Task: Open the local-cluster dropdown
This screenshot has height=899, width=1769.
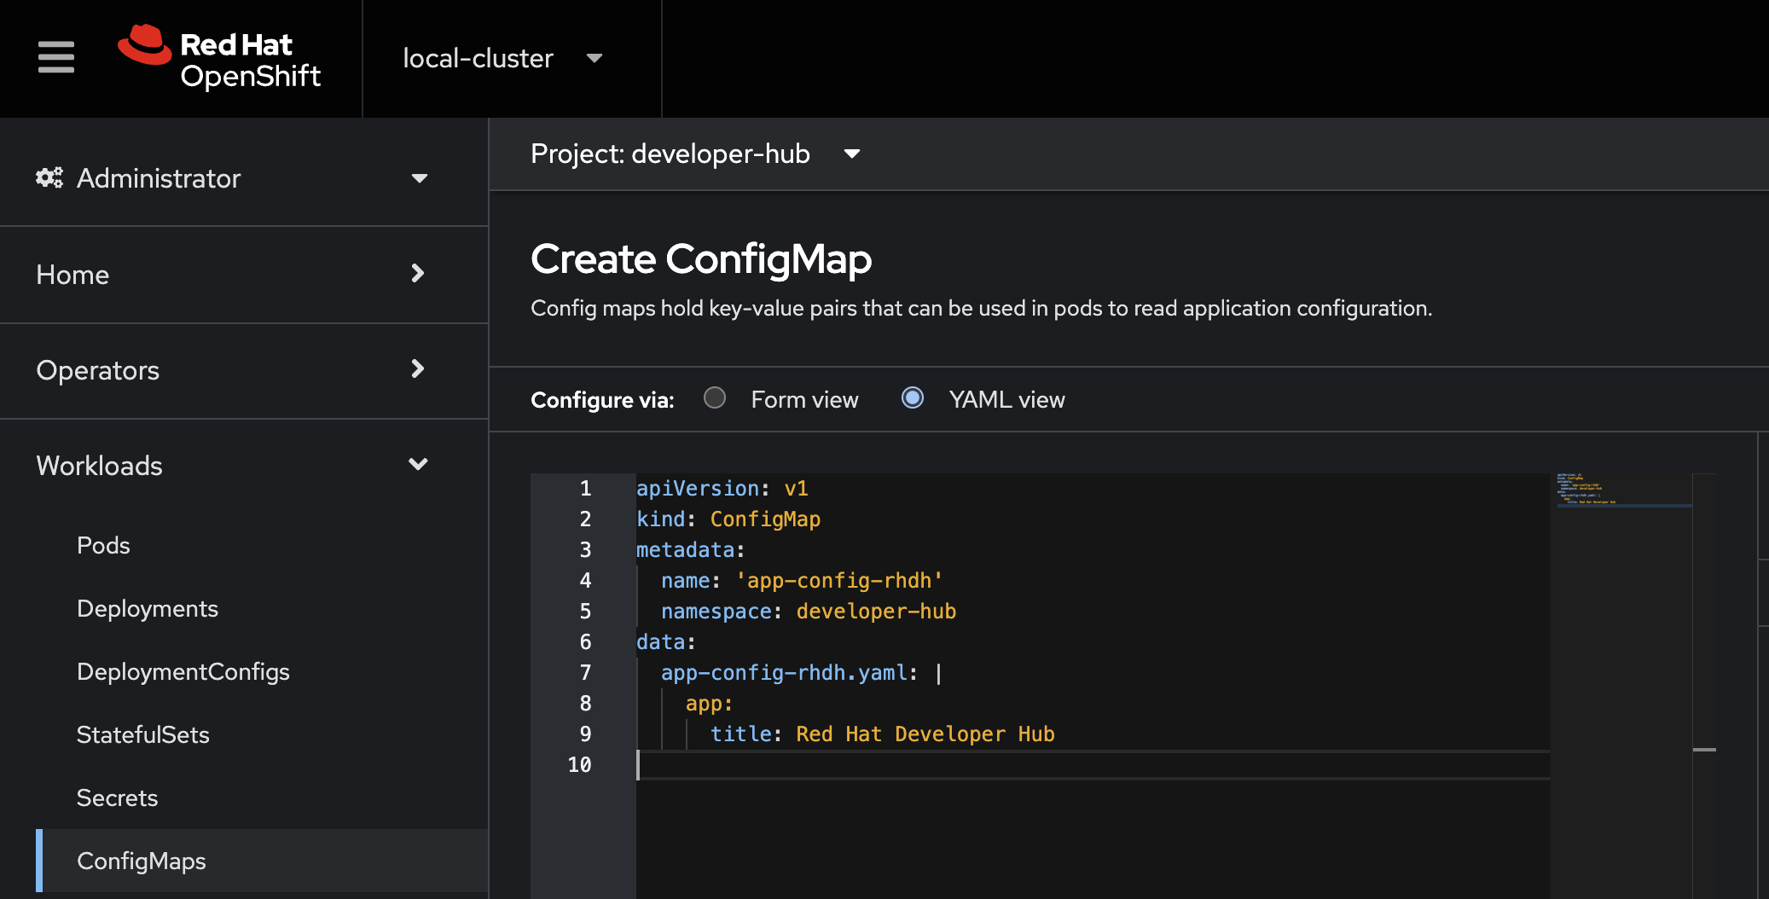Action: click(x=502, y=58)
